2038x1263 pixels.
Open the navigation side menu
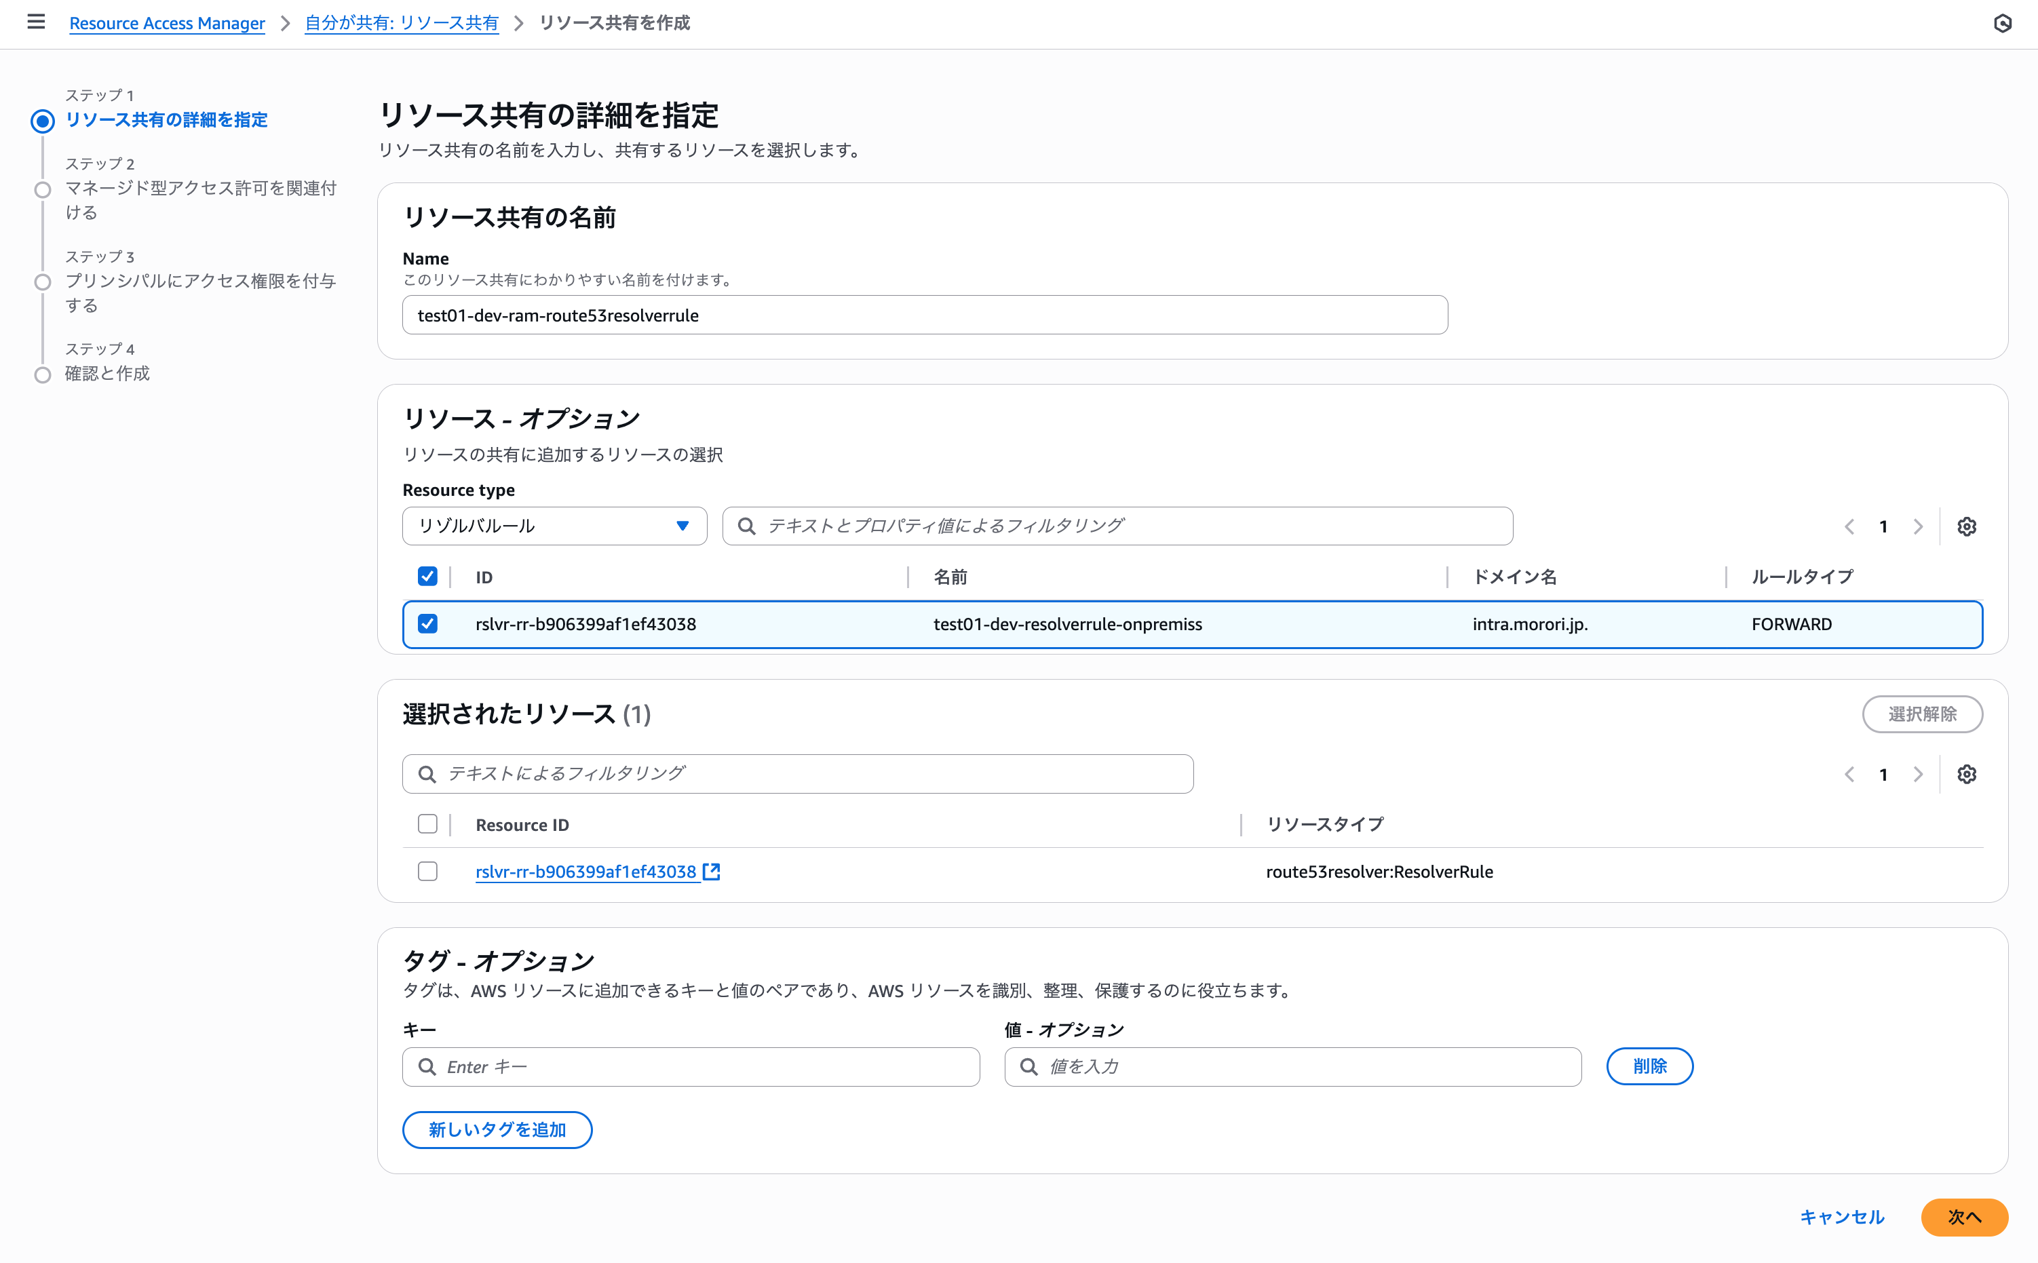click(x=36, y=22)
